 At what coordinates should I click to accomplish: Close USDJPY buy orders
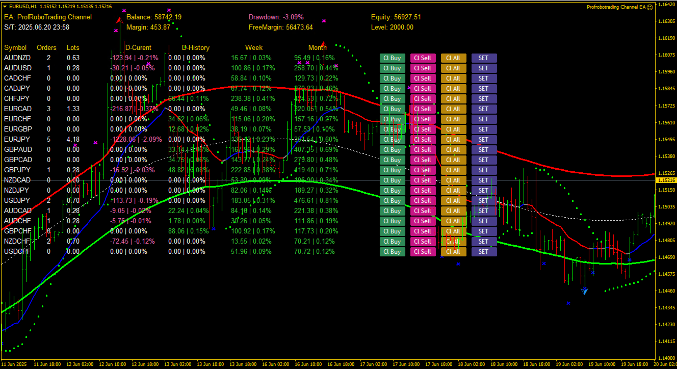(392, 201)
